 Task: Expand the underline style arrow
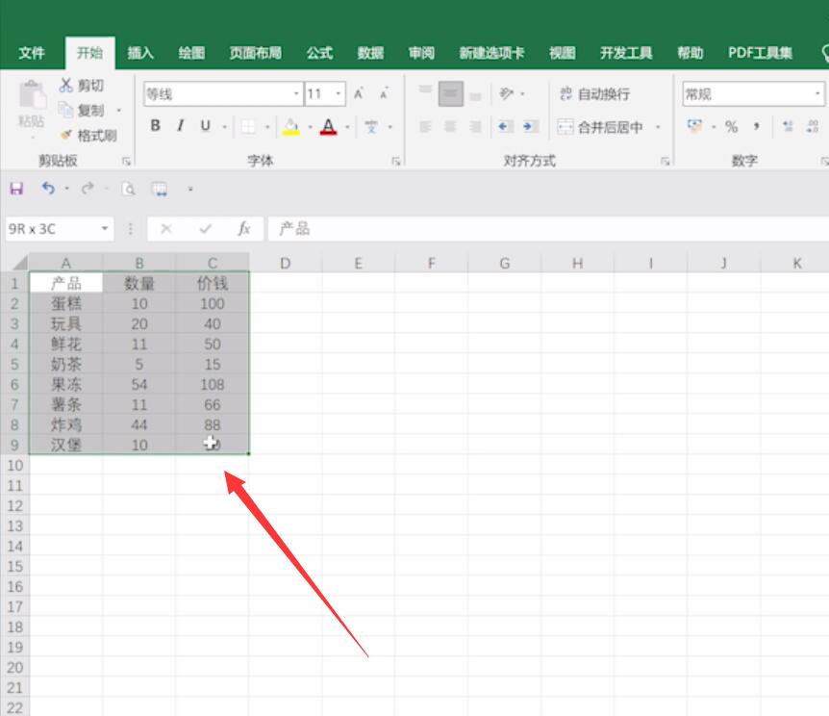225,127
